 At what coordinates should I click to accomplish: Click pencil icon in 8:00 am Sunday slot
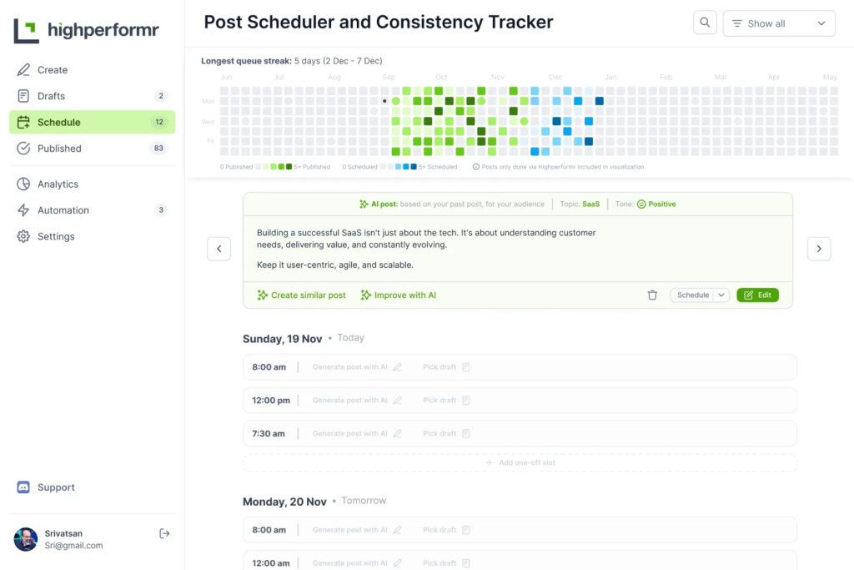[x=398, y=367]
